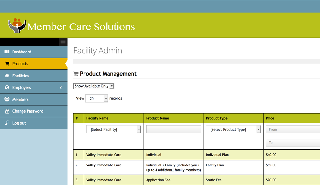Toggle the sidebar hamburger menu icon
The height and width of the screenshot is (185, 320).
(63, 42)
